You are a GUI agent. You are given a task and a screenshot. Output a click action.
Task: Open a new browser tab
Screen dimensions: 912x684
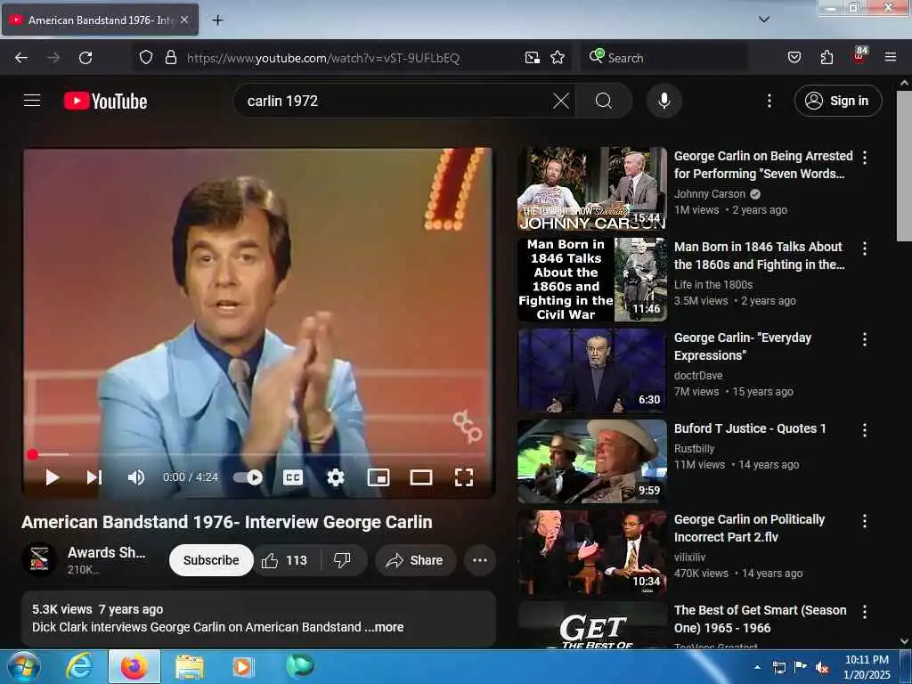[218, 20]
